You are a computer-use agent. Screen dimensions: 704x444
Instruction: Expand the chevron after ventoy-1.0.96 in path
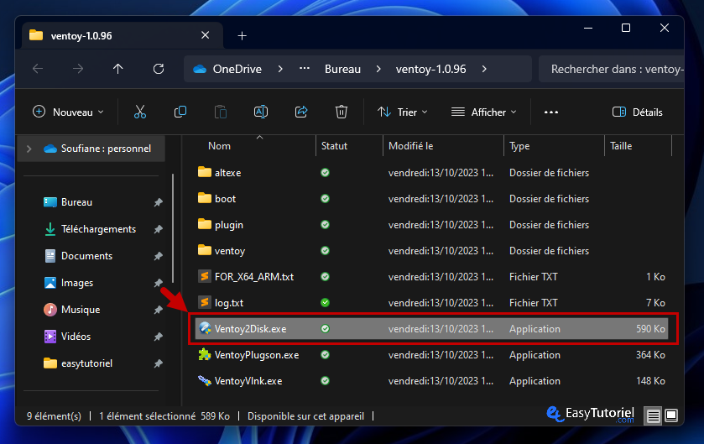click(484, 69)
